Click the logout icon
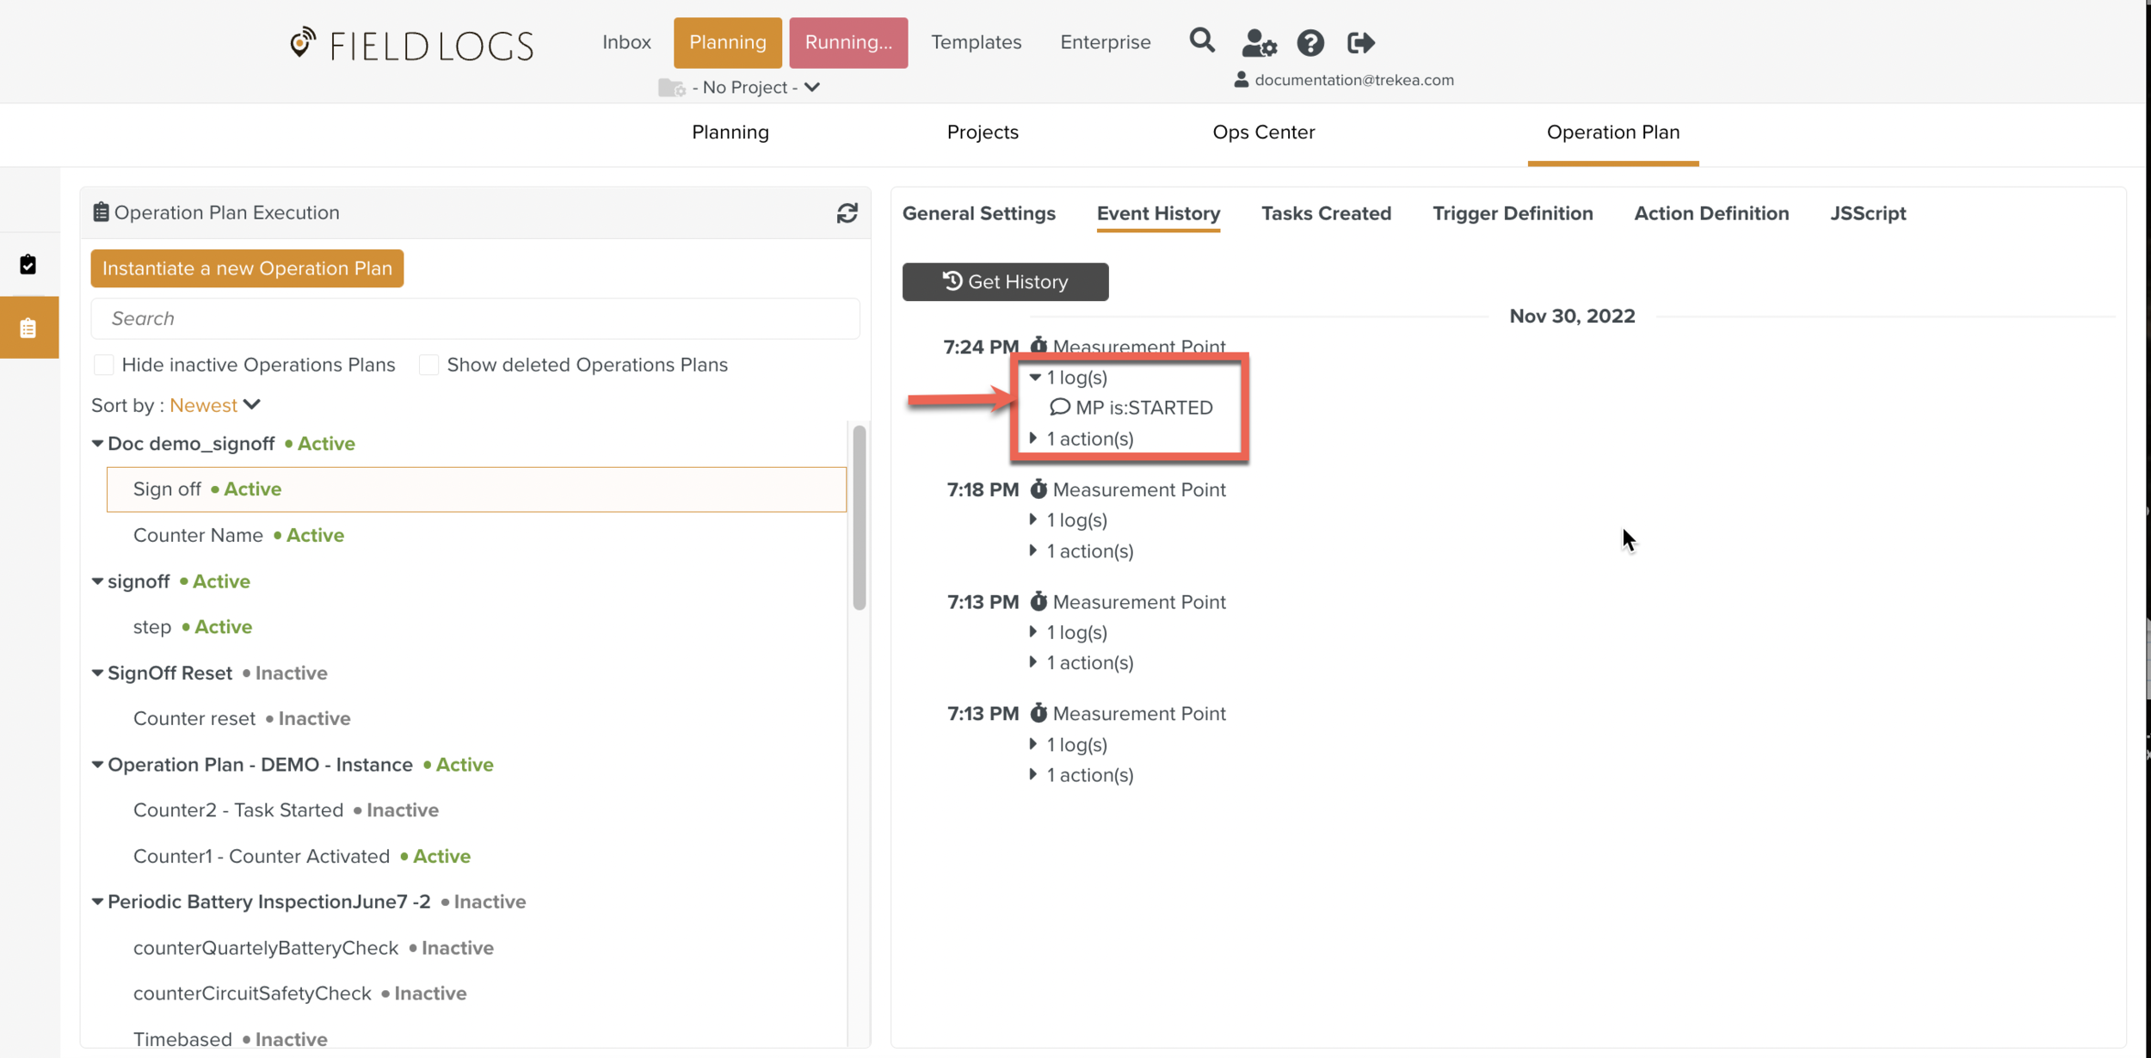 coord(1360,43)
